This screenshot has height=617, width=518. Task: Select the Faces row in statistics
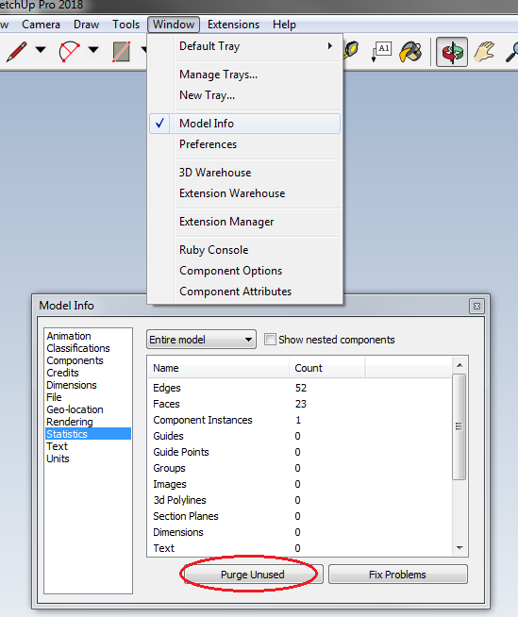pos(300,404)
